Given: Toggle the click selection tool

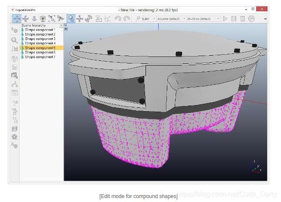Looking at the screenshot, I should click(x=71, y=19).
